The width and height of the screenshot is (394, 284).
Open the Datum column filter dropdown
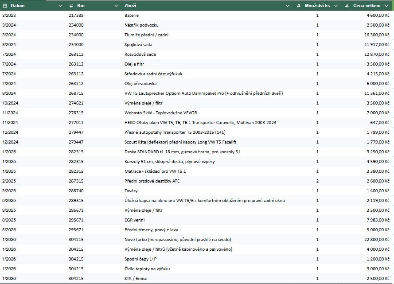pyautogui.click(x=60, y=6)
